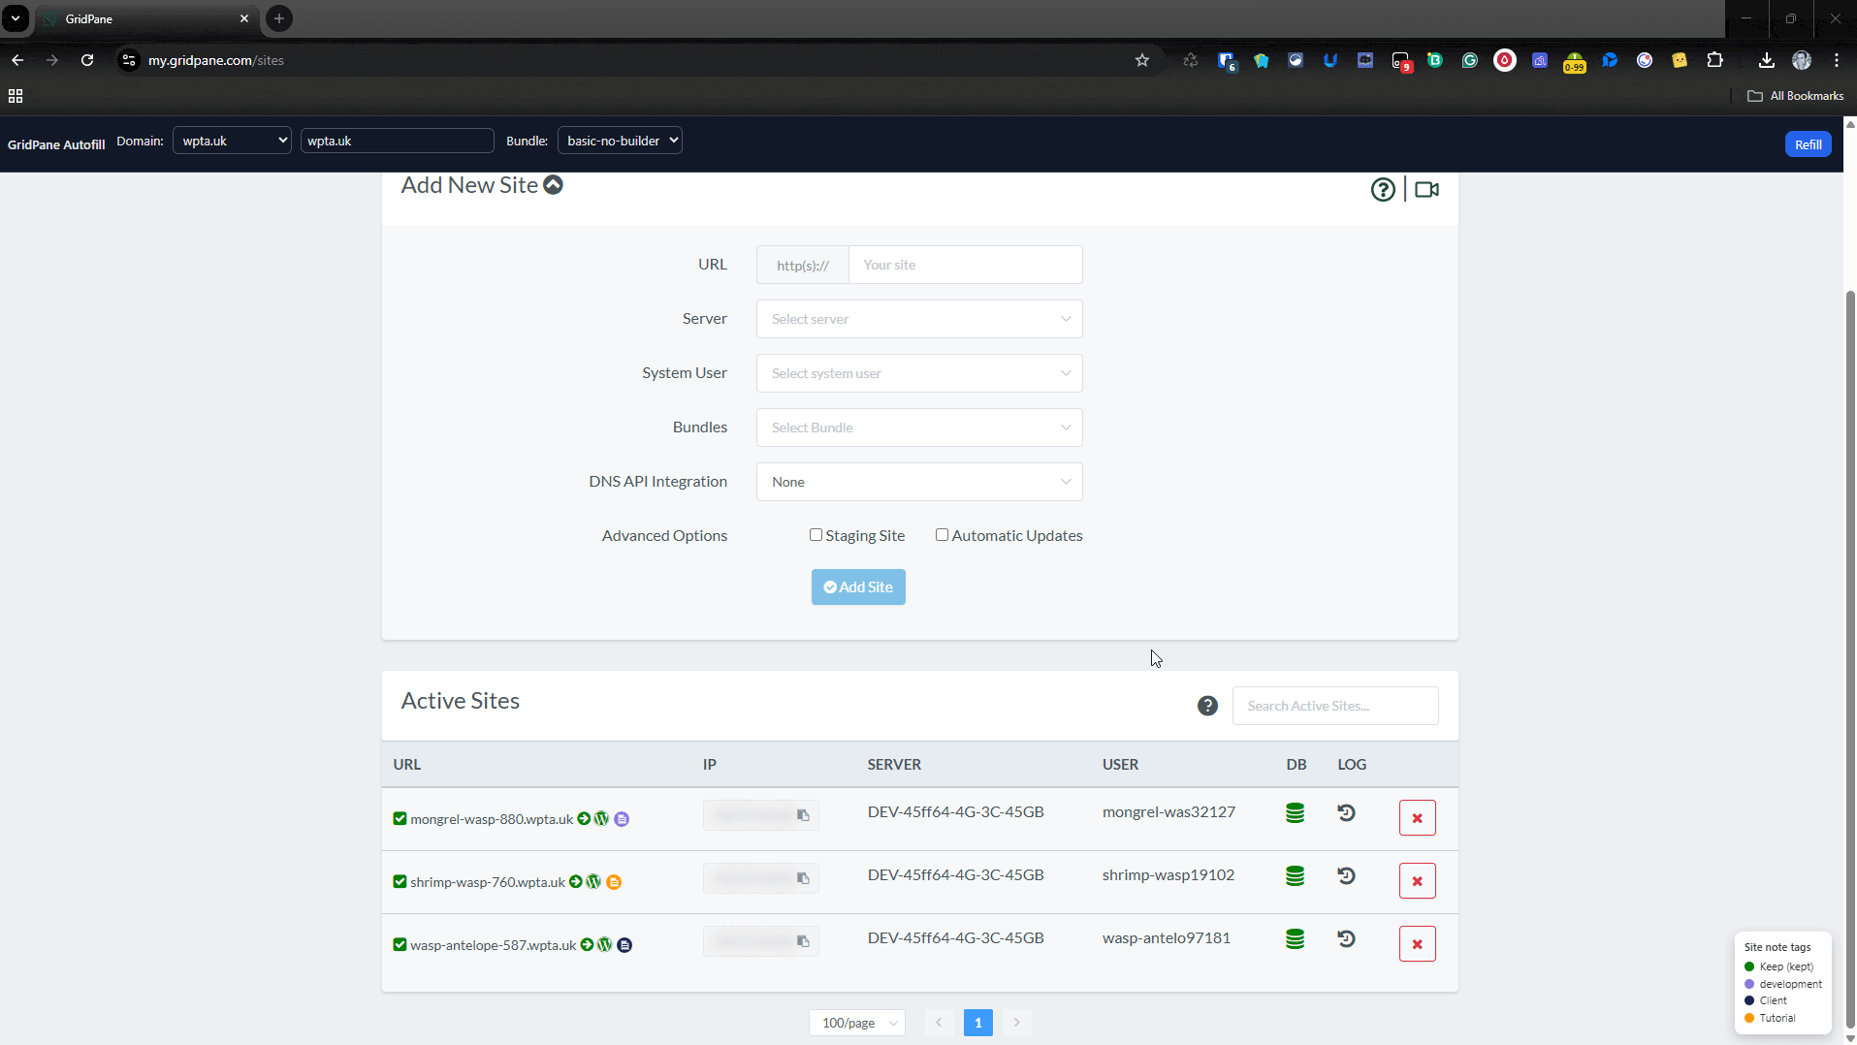
Task: Uncheck the mongrel-wasp-880.wpta.uk checkbox
Action: (x=400, y=819)
